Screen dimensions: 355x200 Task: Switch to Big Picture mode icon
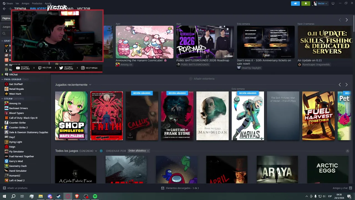[333, 3]
